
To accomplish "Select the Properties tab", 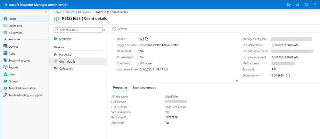I will pos(120,88).
